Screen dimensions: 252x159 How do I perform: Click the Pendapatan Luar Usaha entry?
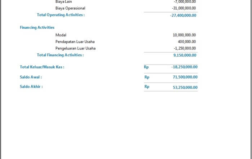[75, 41]
